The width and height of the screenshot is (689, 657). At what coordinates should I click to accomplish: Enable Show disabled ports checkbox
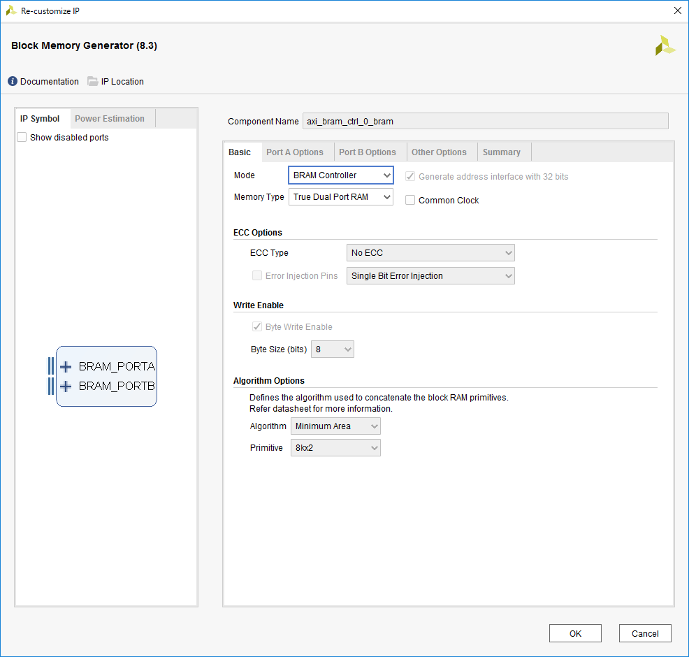point(22,138)
